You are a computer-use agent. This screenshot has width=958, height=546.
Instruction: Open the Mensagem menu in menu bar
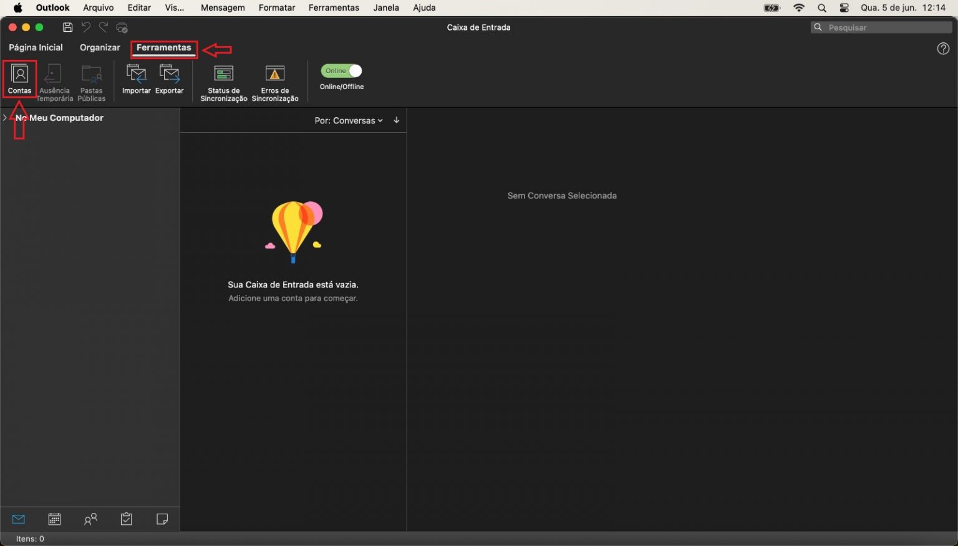[223, 7]
